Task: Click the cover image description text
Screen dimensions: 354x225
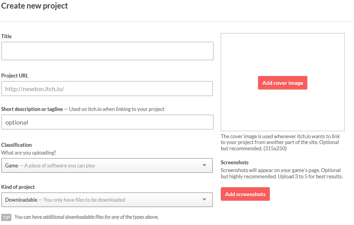Action: (x=280, y=142)
